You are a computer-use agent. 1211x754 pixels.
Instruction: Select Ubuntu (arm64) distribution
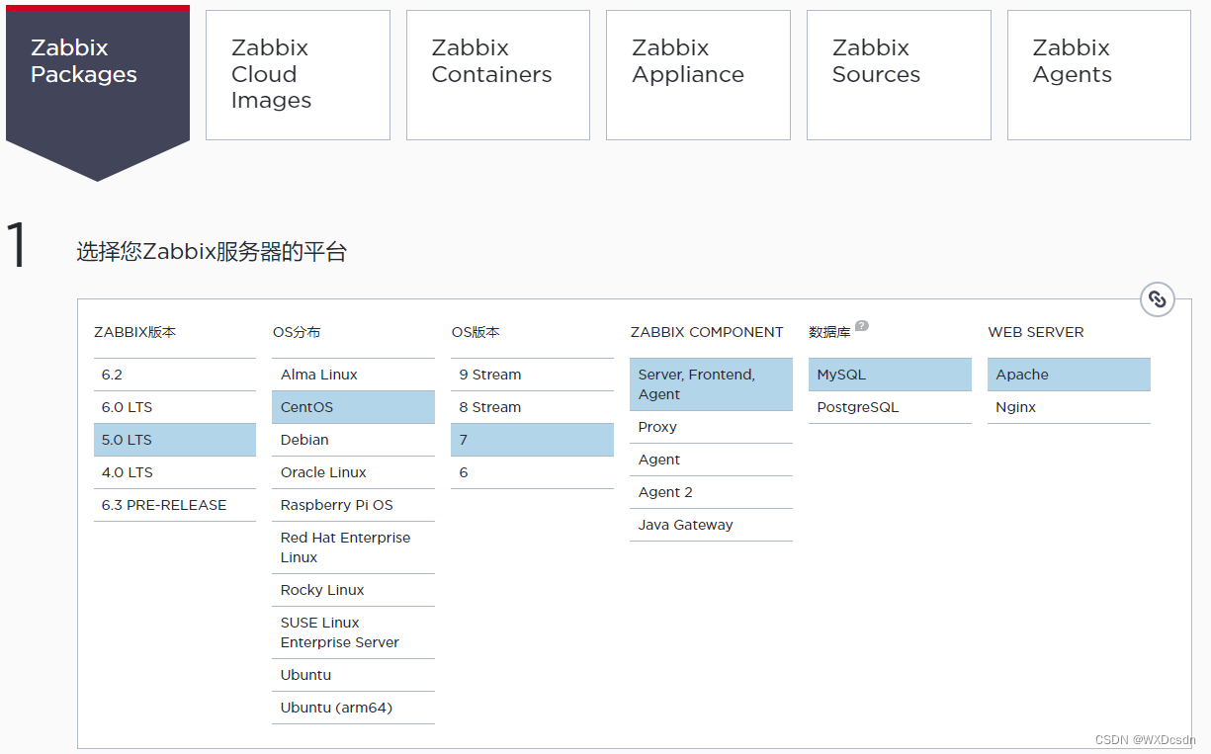pos(353,707)
